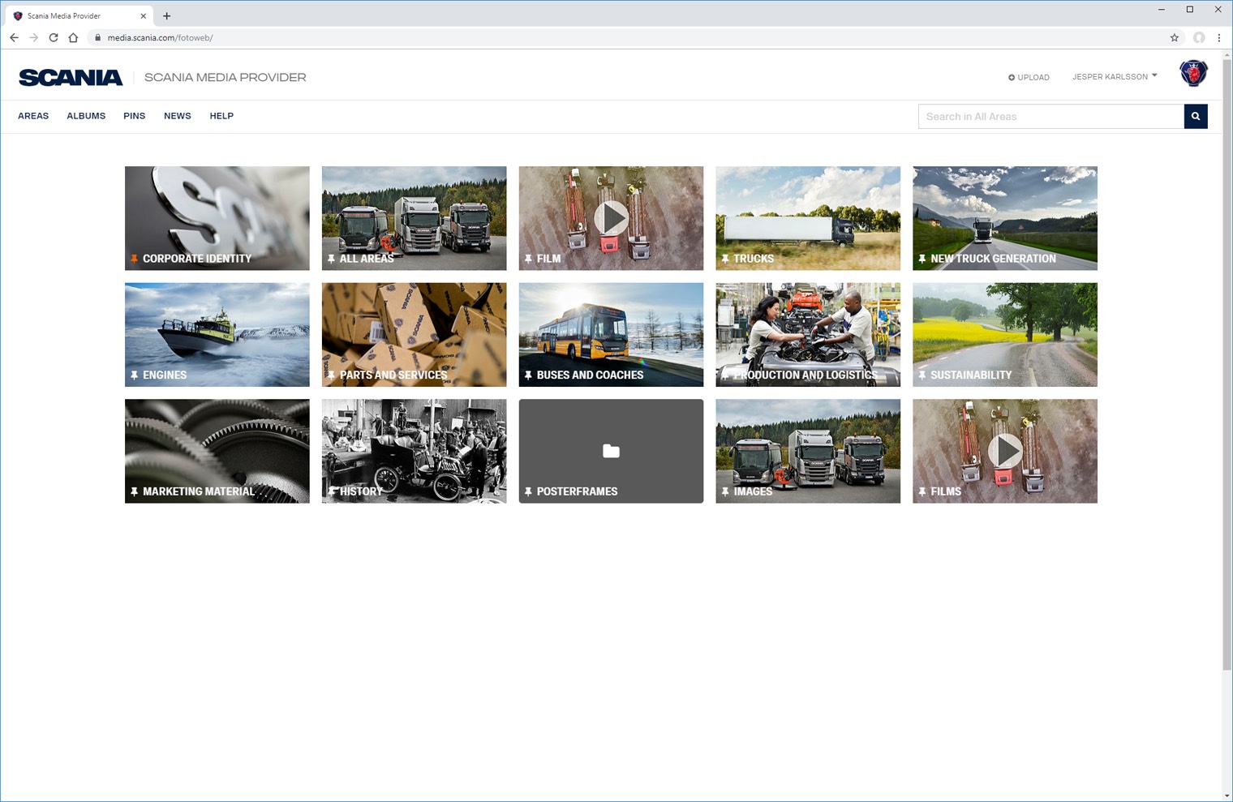The image size is (1233, 802).
Task: Click the browser address bar URL
Action: click(x=160, y=37)
